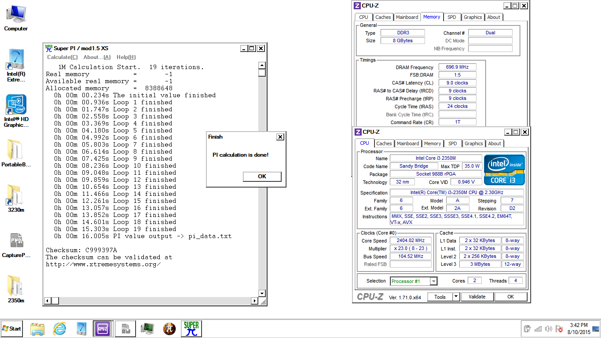The width and height of the screenshot is (601, 338).
Task: Launch Internet Explorer from the taskbar
Action: click(x=59, y=329)
